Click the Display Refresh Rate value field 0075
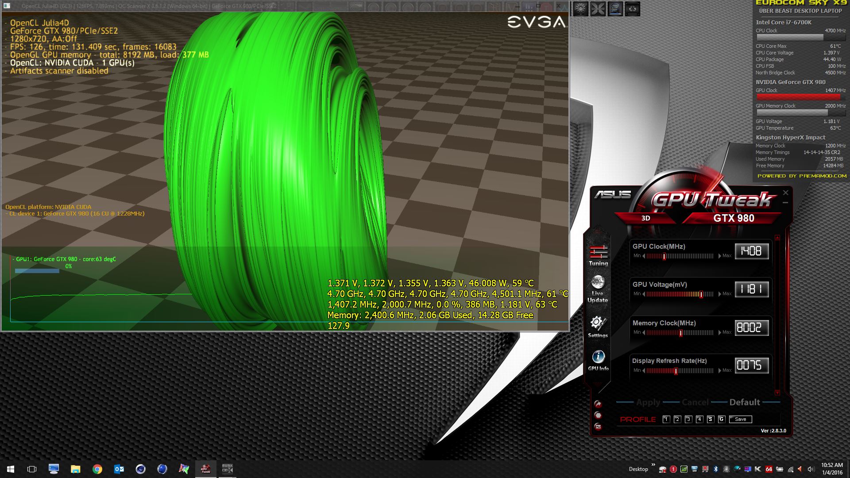This screenshot has height=478, width=850. [752, 366]
